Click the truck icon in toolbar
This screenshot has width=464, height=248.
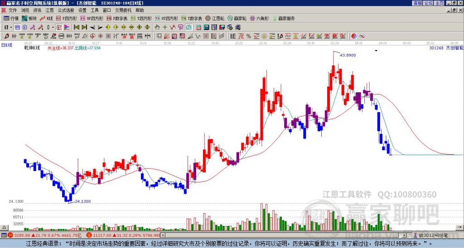coord(237,28)
